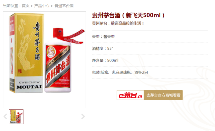
Task: Click the product title 贵州茅台酒（新飞天500ml）
Action: [x=128, y=15]
